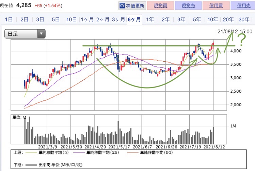Select the 6ヶ月 active tab
255x171 pixels.
[x=134, y=19]
